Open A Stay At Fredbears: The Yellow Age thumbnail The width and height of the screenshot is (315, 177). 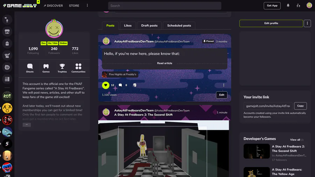(x=257, y=172)
